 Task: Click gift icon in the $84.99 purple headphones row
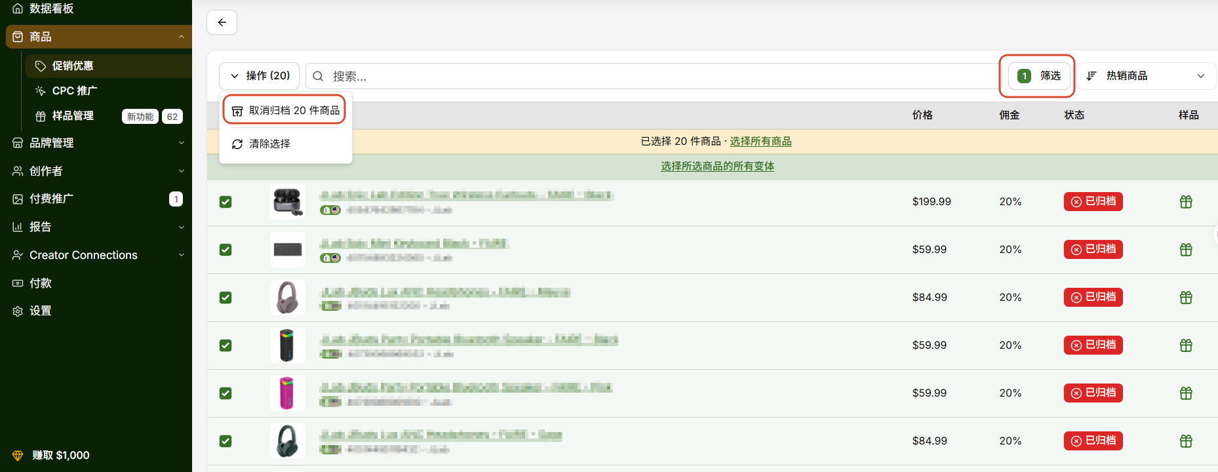click(1186, 298)
